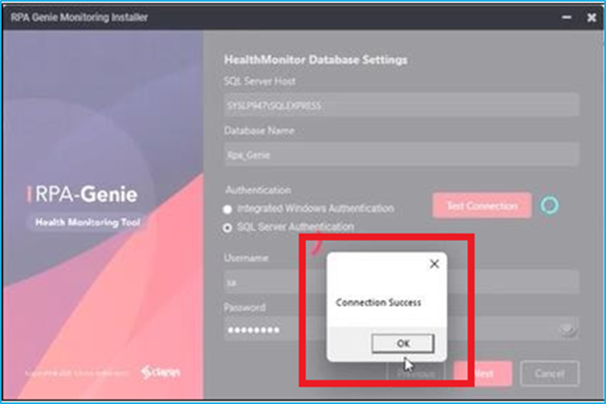The width and height of the screenshot is (606, 404).
Task: Select Integrated Windows Authentication radio button
Action: tap(228, 209)
